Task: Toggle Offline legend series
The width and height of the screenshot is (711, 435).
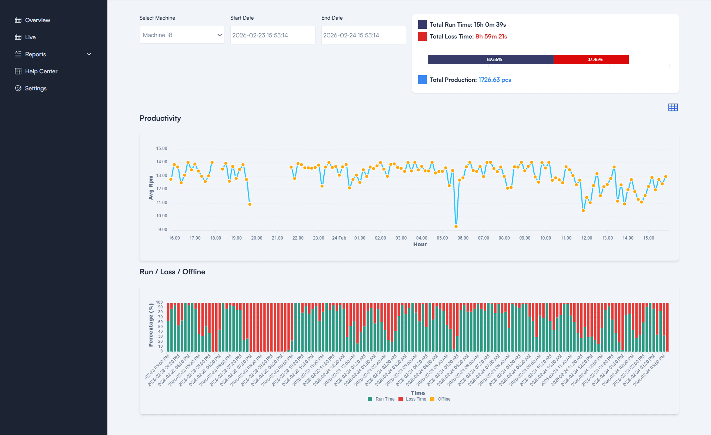Action: click(x=440, y=399)
